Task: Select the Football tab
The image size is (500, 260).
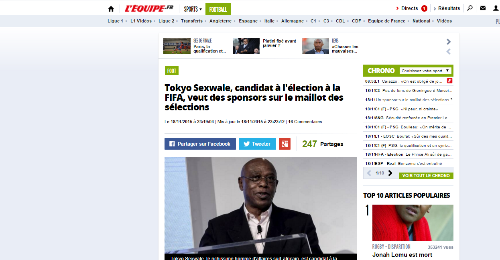Action: tap(218, 9)
